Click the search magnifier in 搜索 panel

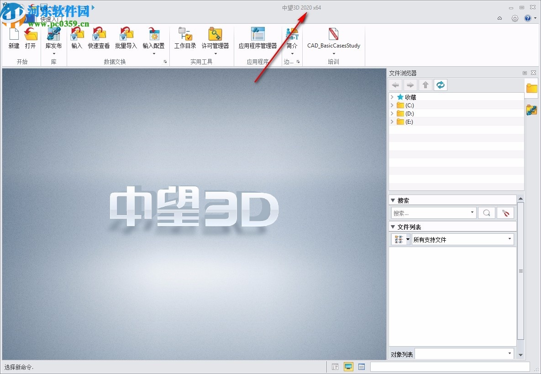486,212
